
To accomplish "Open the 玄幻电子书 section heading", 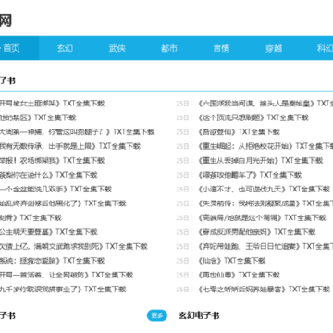I will click(x=199, y=315).
